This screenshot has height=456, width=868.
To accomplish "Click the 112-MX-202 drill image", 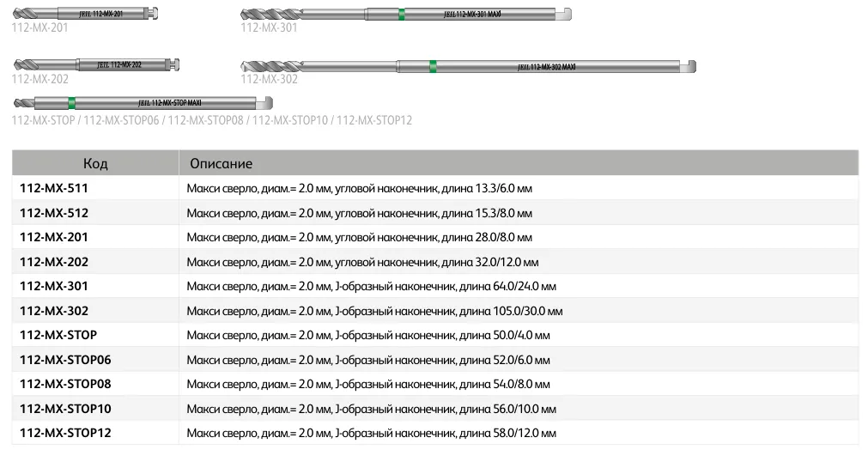I will pos(97,65).
